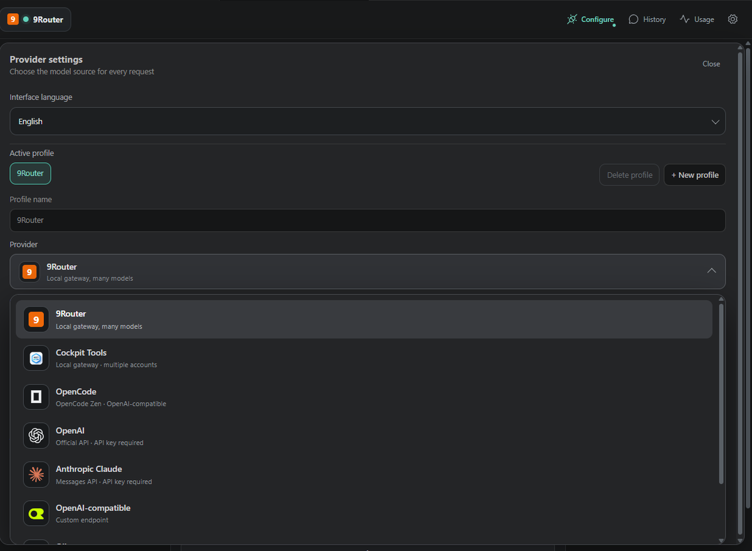752x551 pixels.
Task: Click the Cockpit Tools blue icon
Action: point(36,359)
